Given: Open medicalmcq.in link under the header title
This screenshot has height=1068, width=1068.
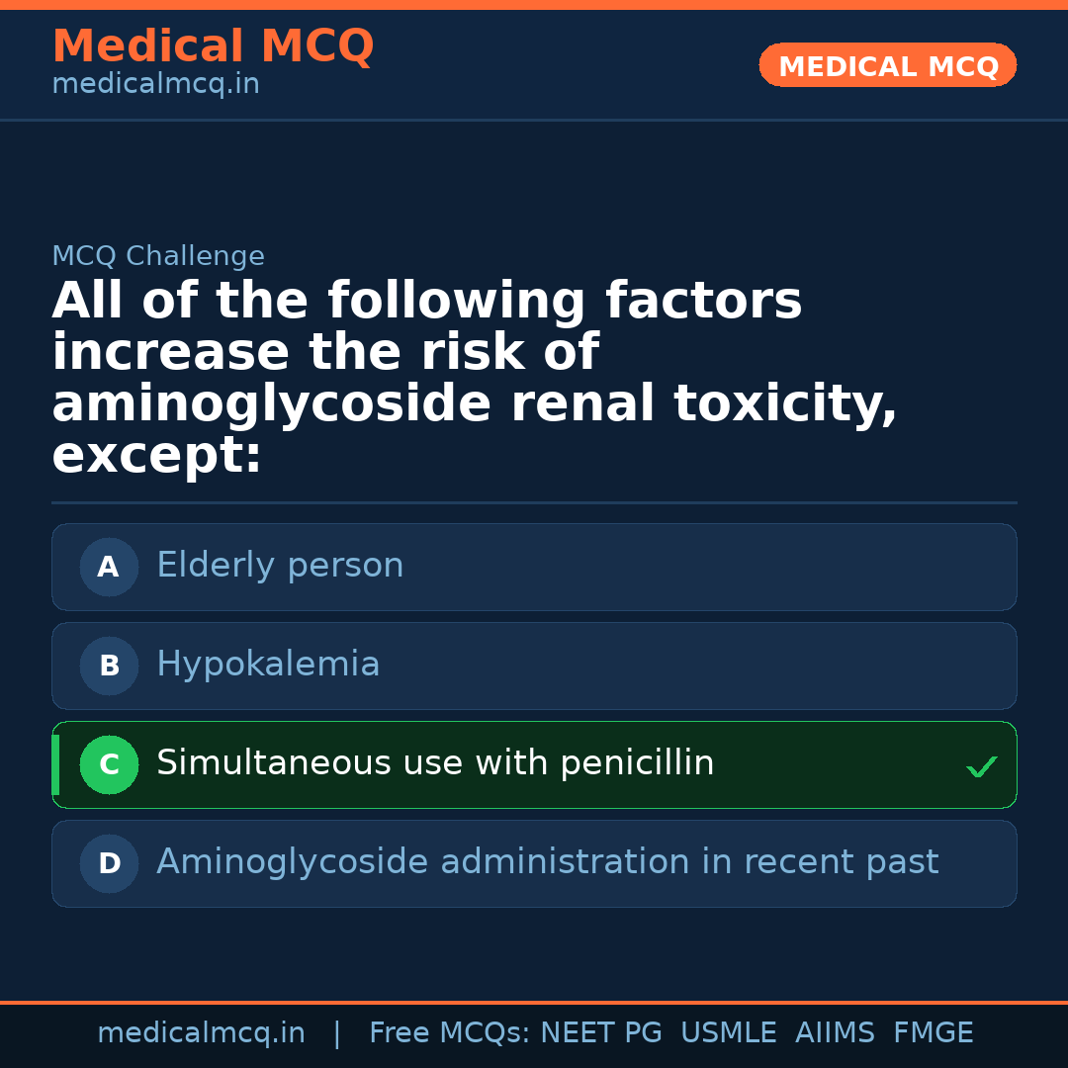Looking at the screenshot, I should pos(155,85).
